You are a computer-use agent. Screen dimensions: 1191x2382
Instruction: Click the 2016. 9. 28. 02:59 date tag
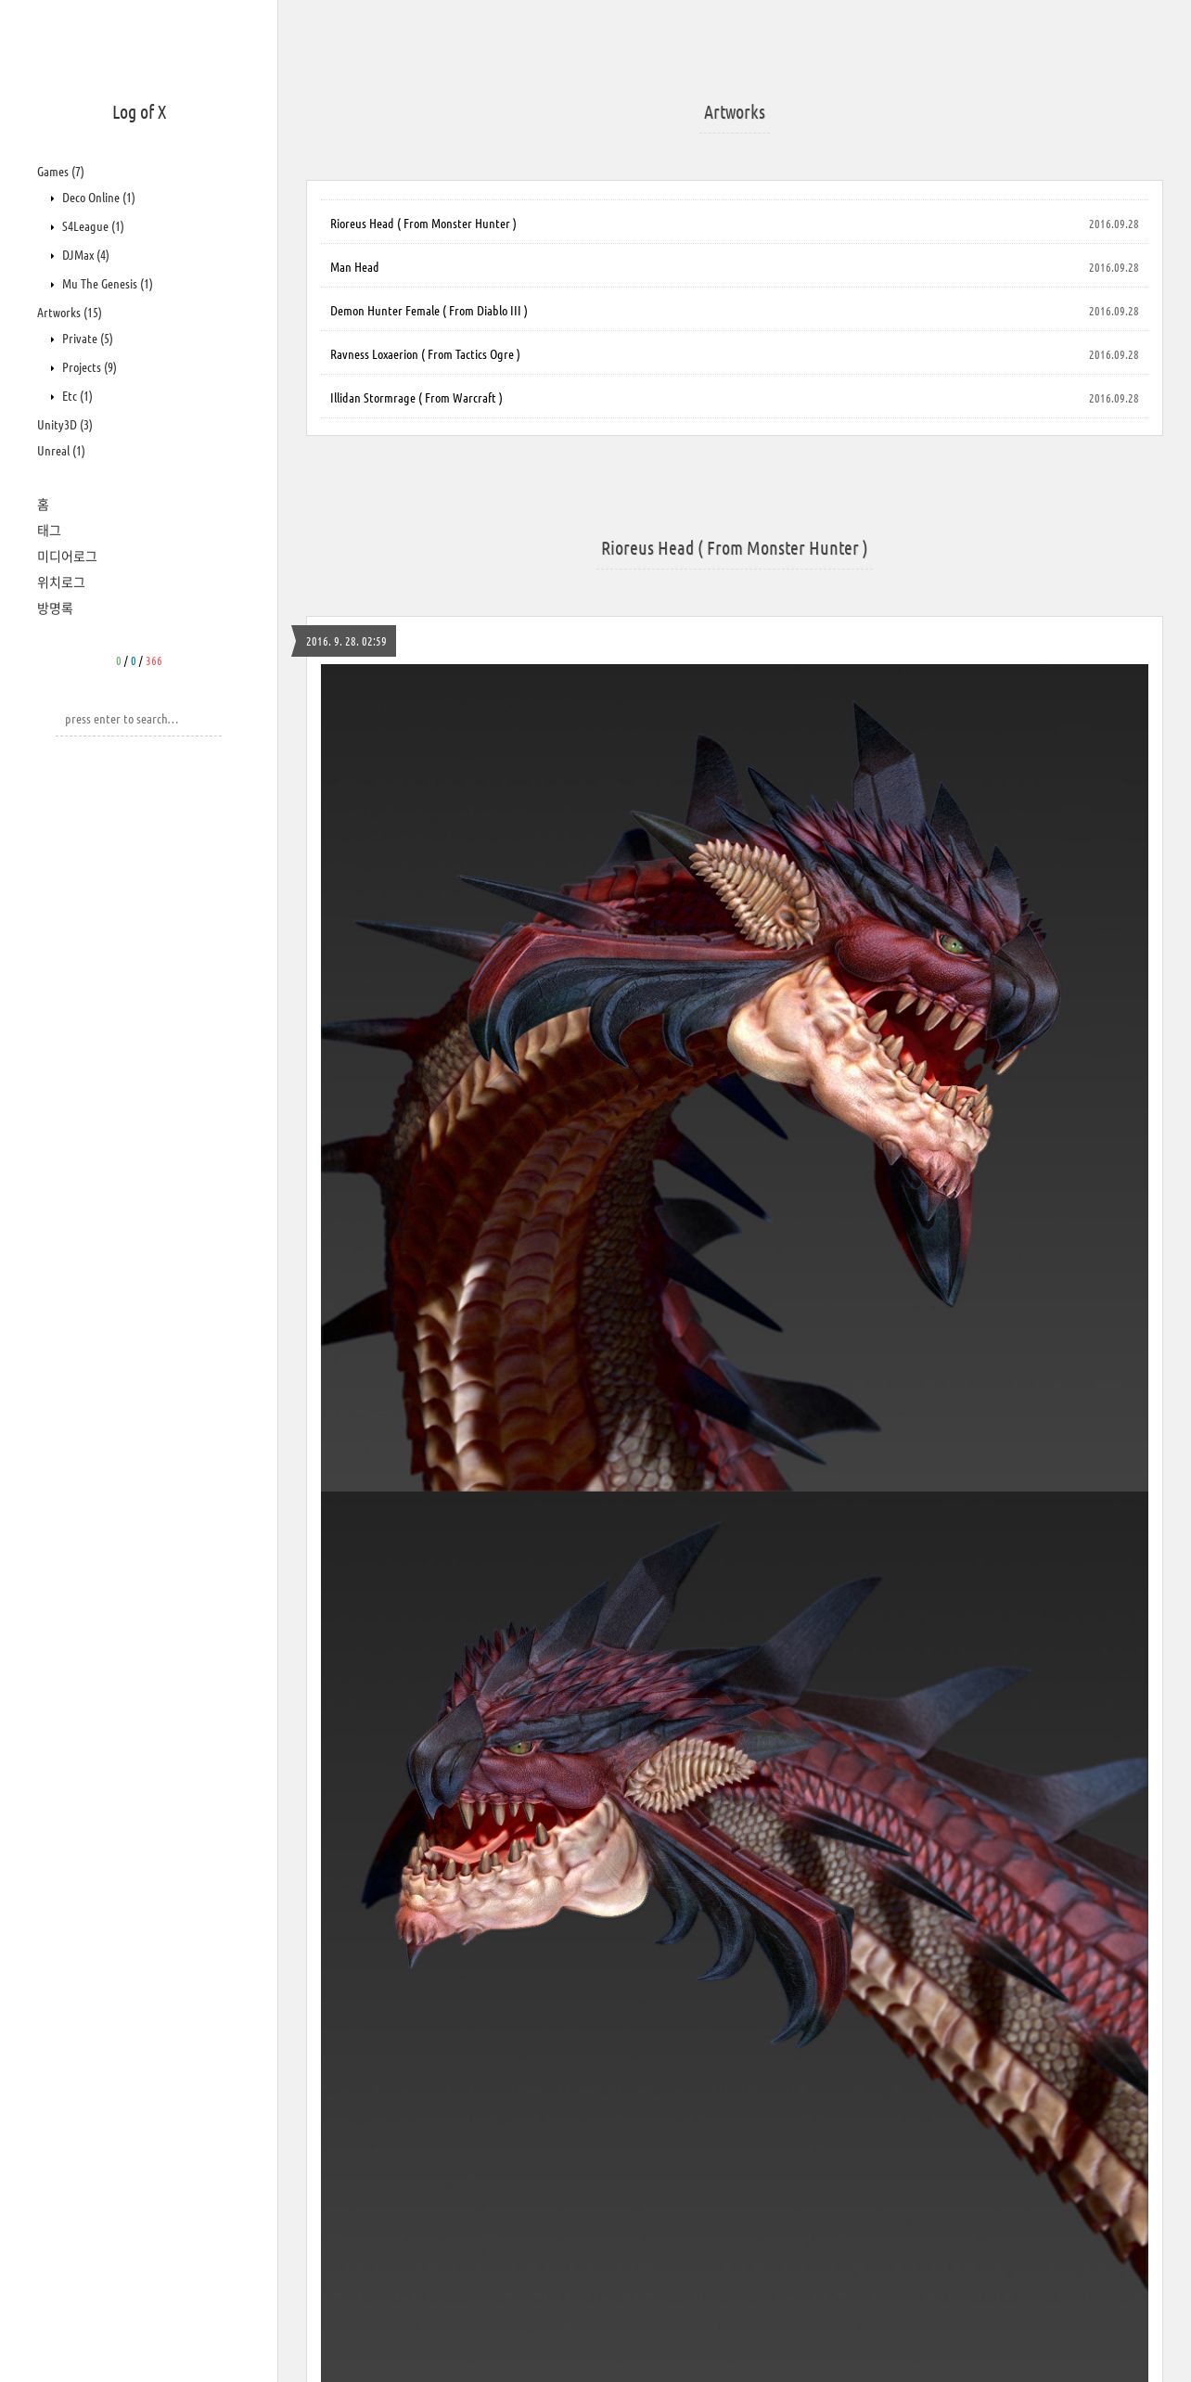click(x=346, y=641)
